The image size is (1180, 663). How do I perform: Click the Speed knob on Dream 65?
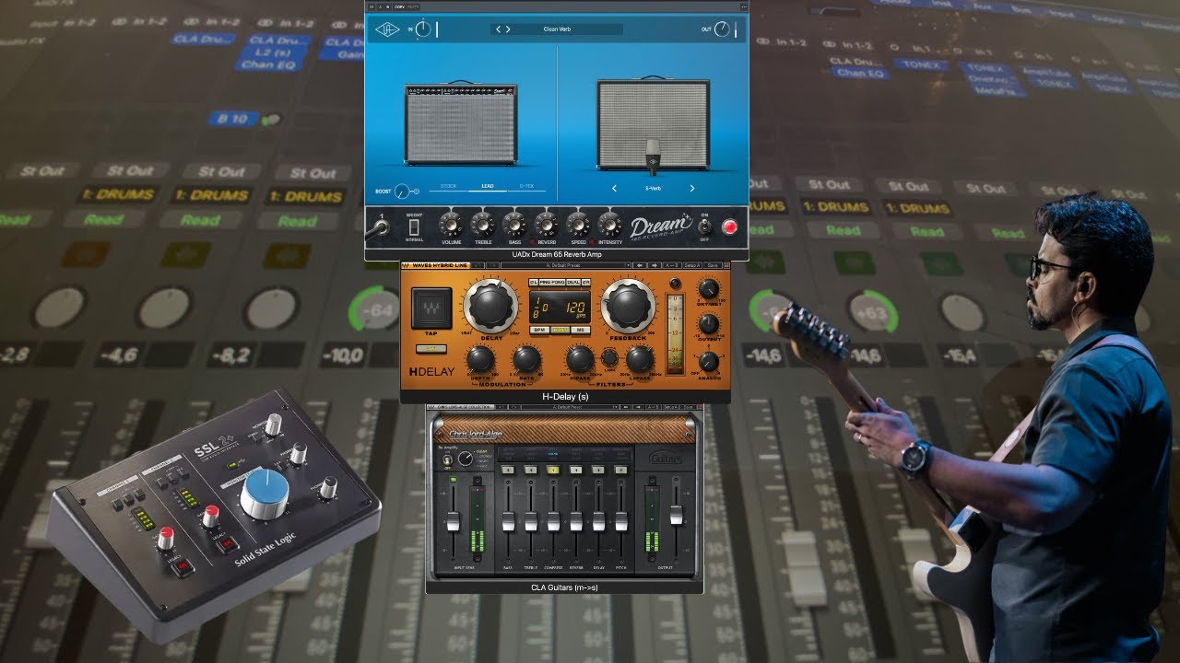[578, 225]
